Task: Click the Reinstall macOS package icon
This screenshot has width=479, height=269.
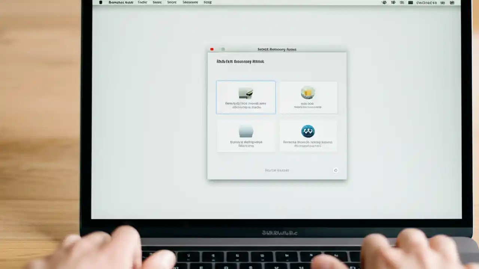Action: coord(308,92)
